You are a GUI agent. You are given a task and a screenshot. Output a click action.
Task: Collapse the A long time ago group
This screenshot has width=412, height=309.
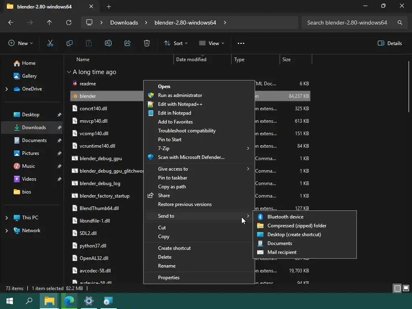pos(69,72)
